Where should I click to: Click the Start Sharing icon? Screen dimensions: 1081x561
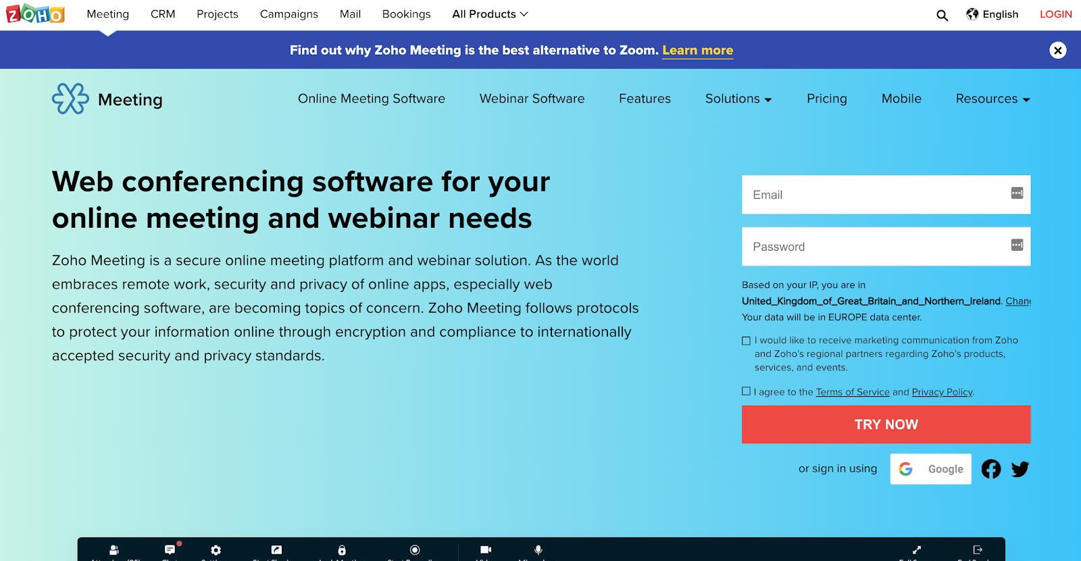pyautogui.click(x=276, y=550)
